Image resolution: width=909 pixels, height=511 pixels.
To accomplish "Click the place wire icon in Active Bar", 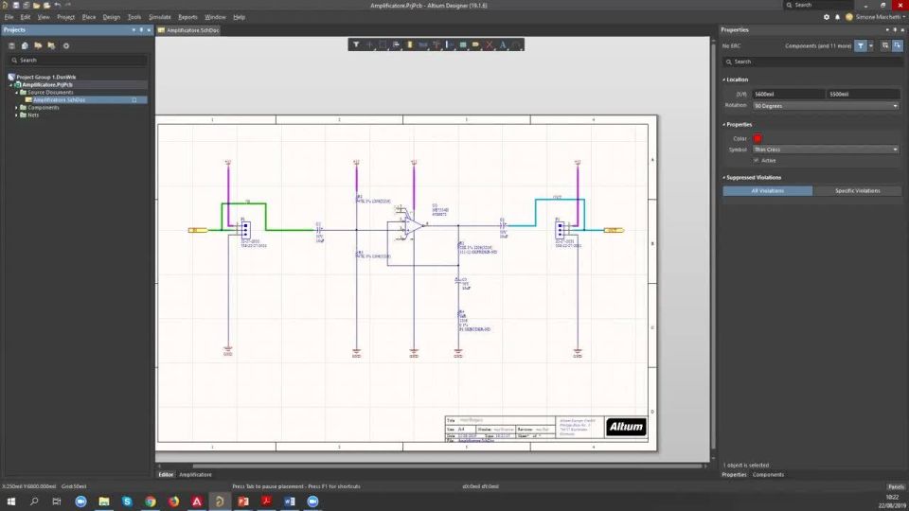I will pos(422,44).
